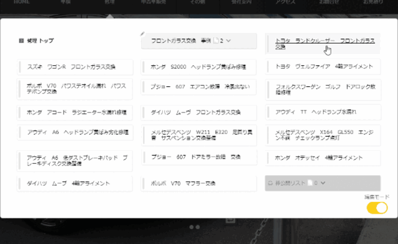Click the pencil edit icon above フロントガラス交換
398x244 pixels.
tap(142, 34)
